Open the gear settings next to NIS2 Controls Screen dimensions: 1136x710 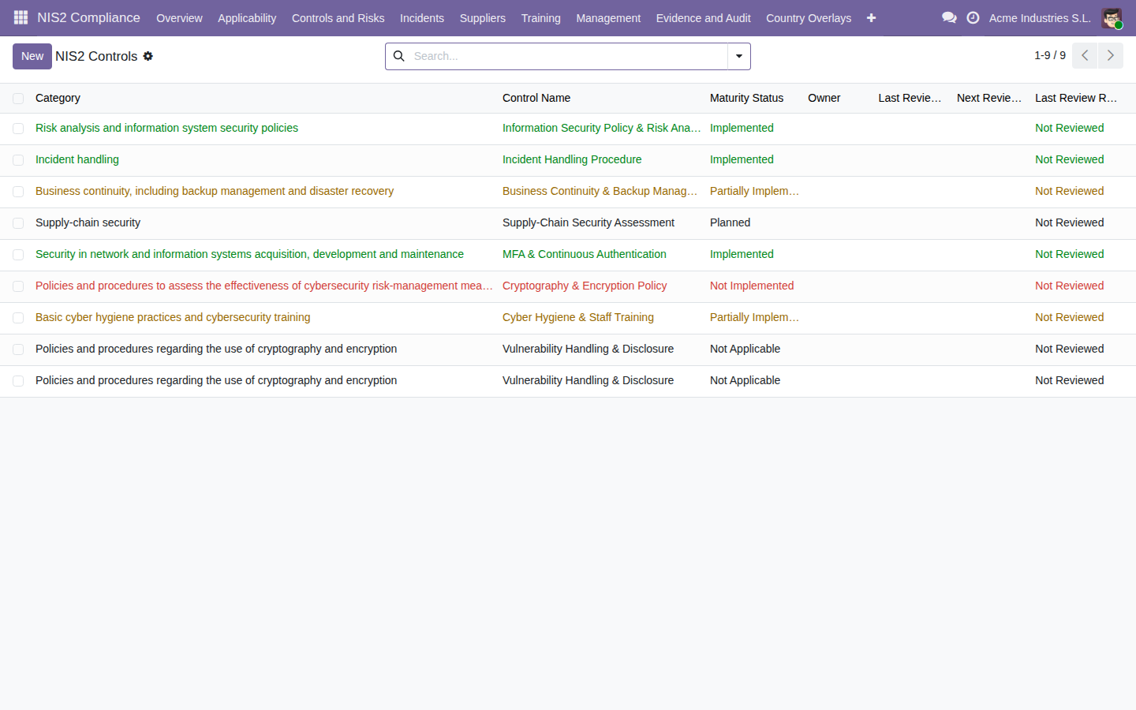[x=148, y=56]
